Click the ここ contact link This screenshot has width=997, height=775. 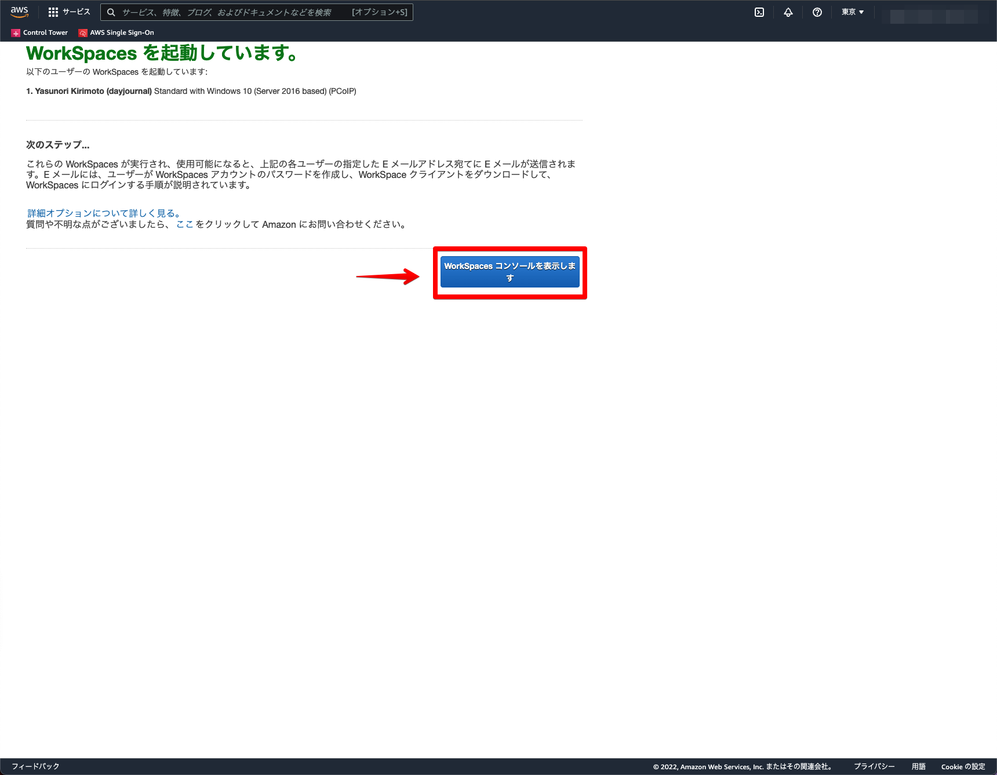coord(185,224)
